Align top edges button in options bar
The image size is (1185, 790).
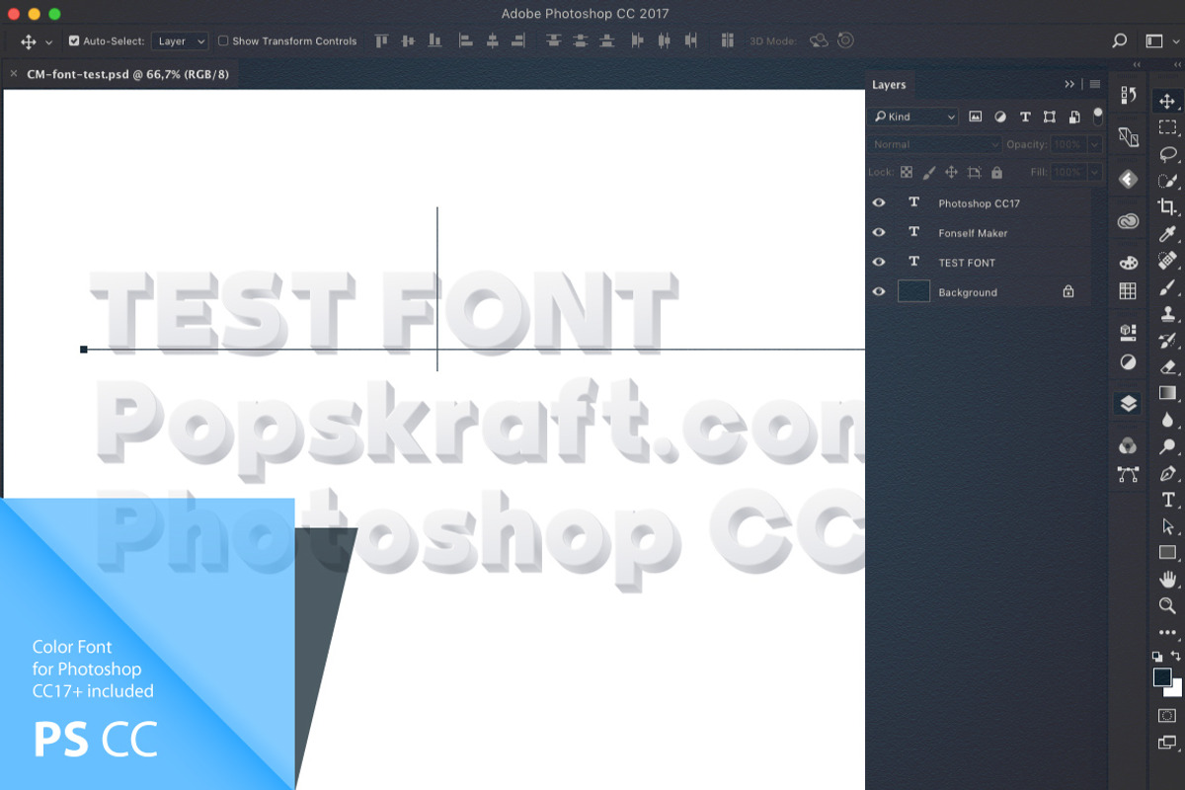(x=380, y=40)
